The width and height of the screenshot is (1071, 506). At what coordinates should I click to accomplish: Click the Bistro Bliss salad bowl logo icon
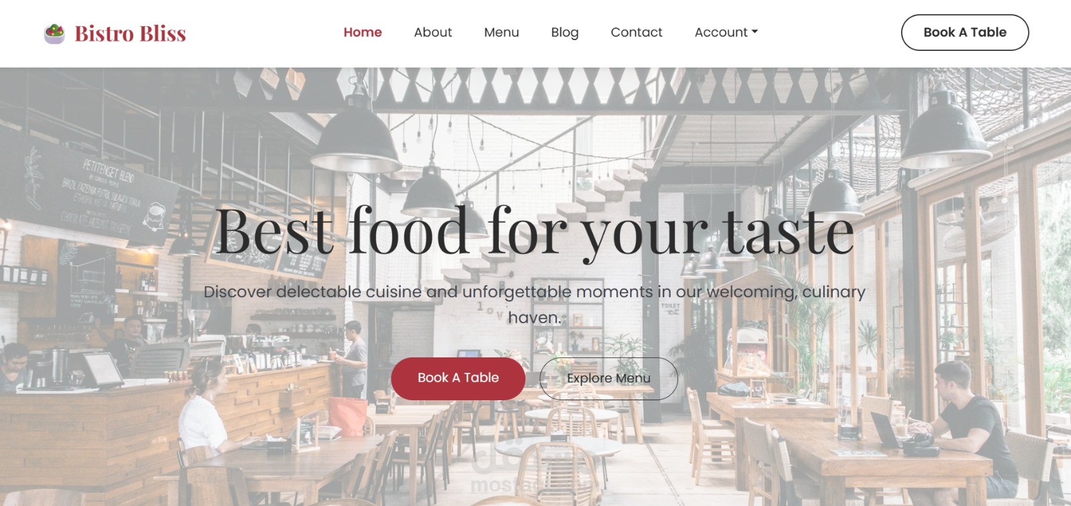(x=54, y=33)
